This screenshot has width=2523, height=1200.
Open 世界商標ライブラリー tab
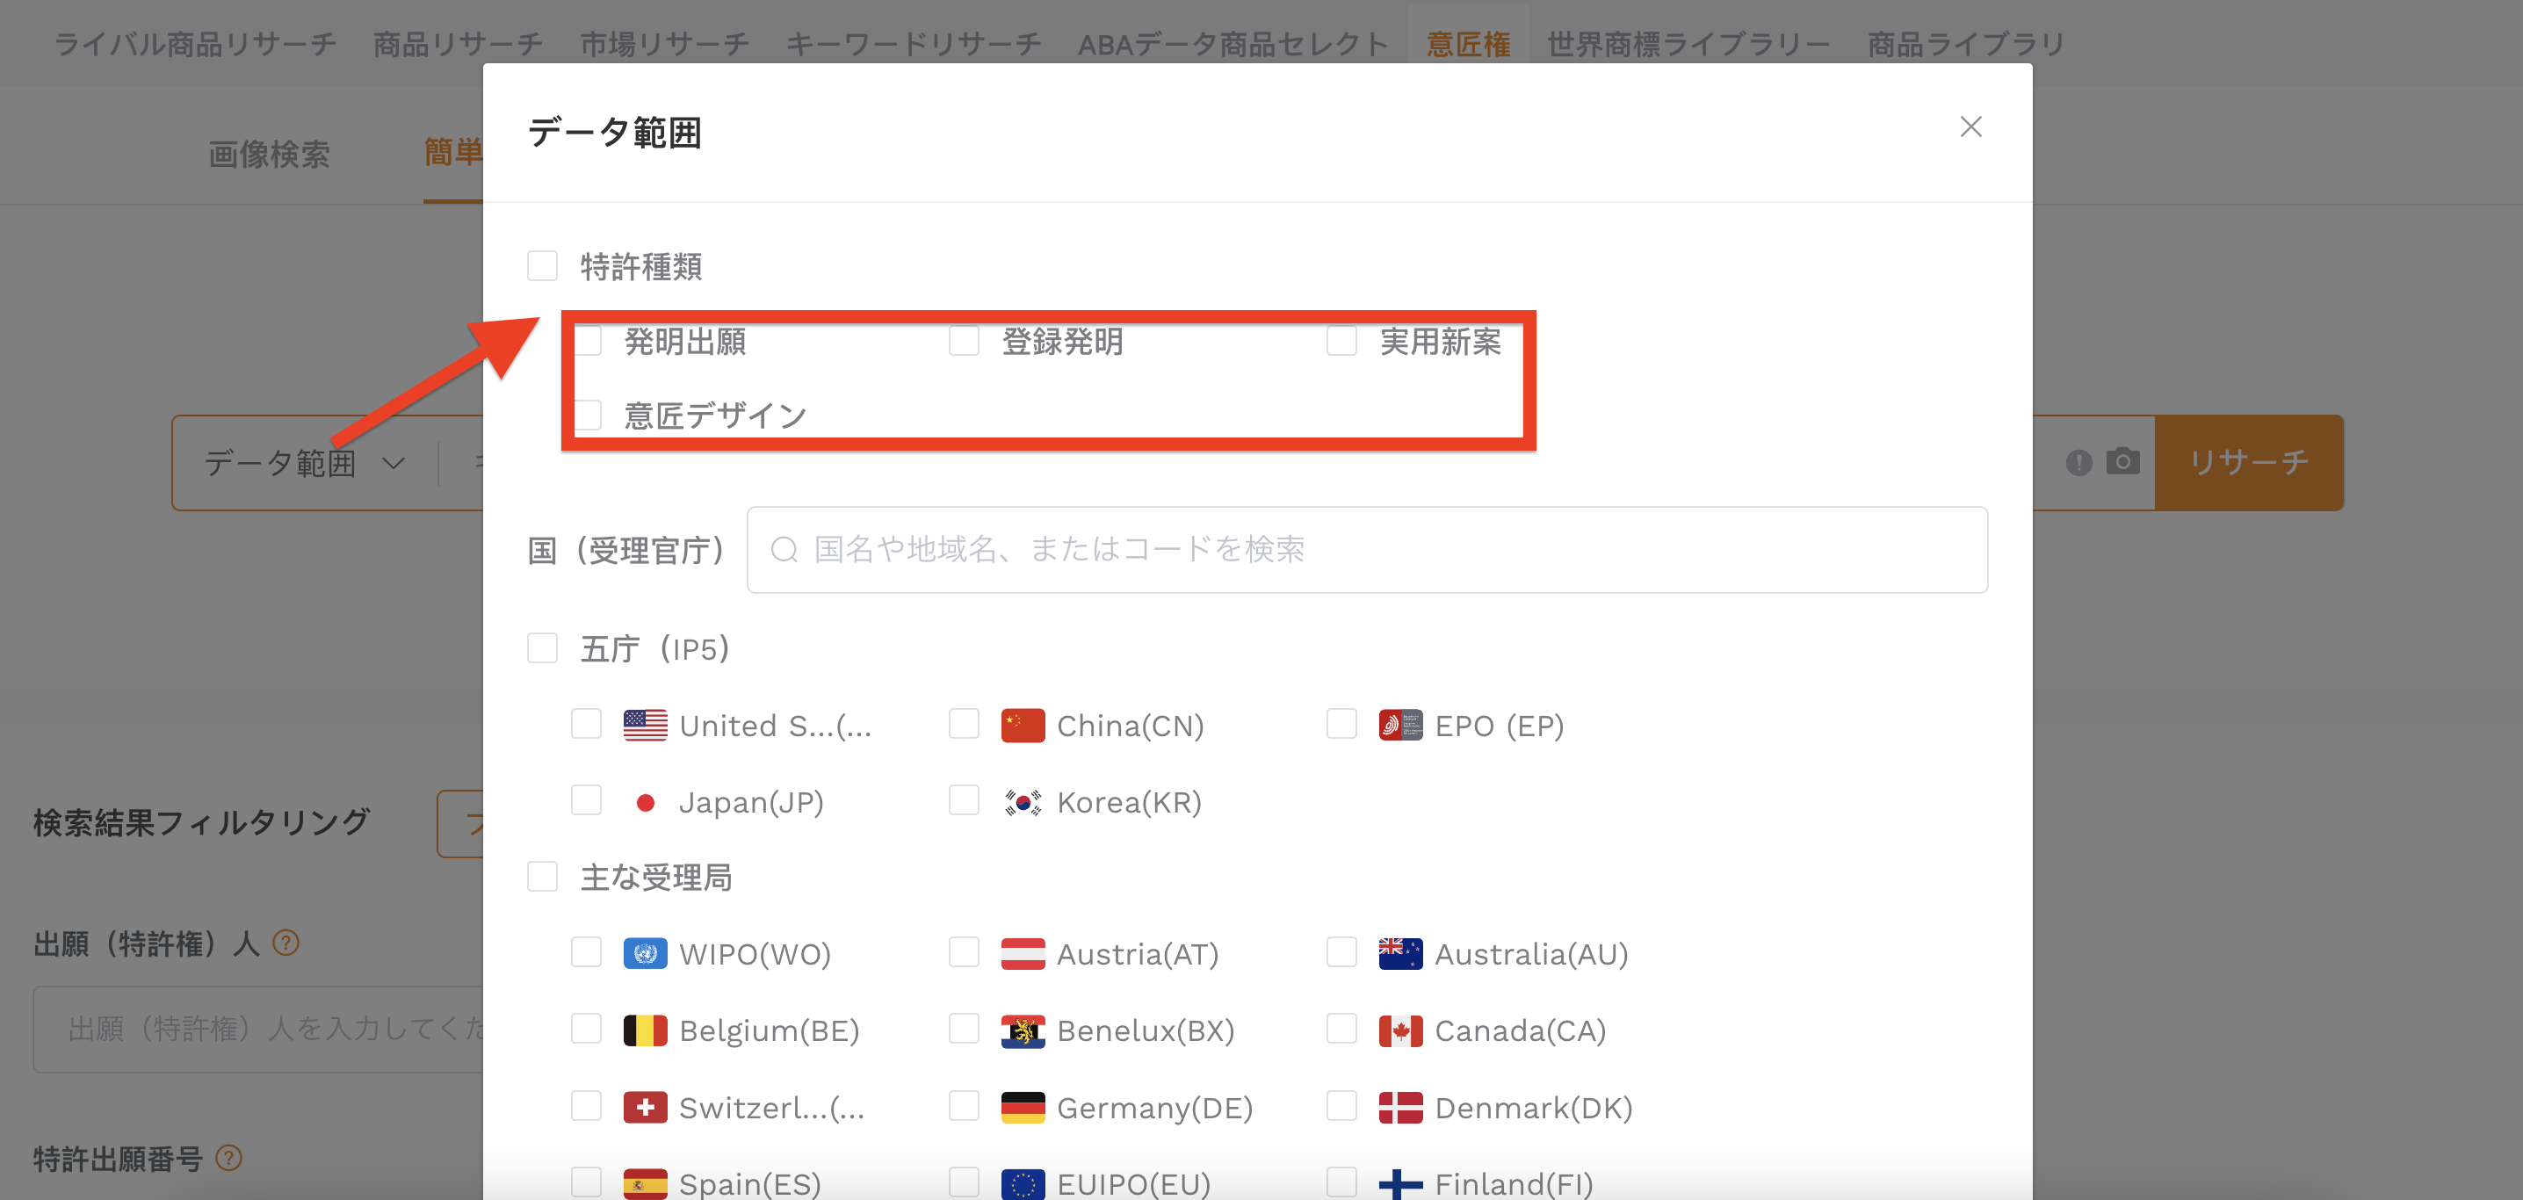1688,44
